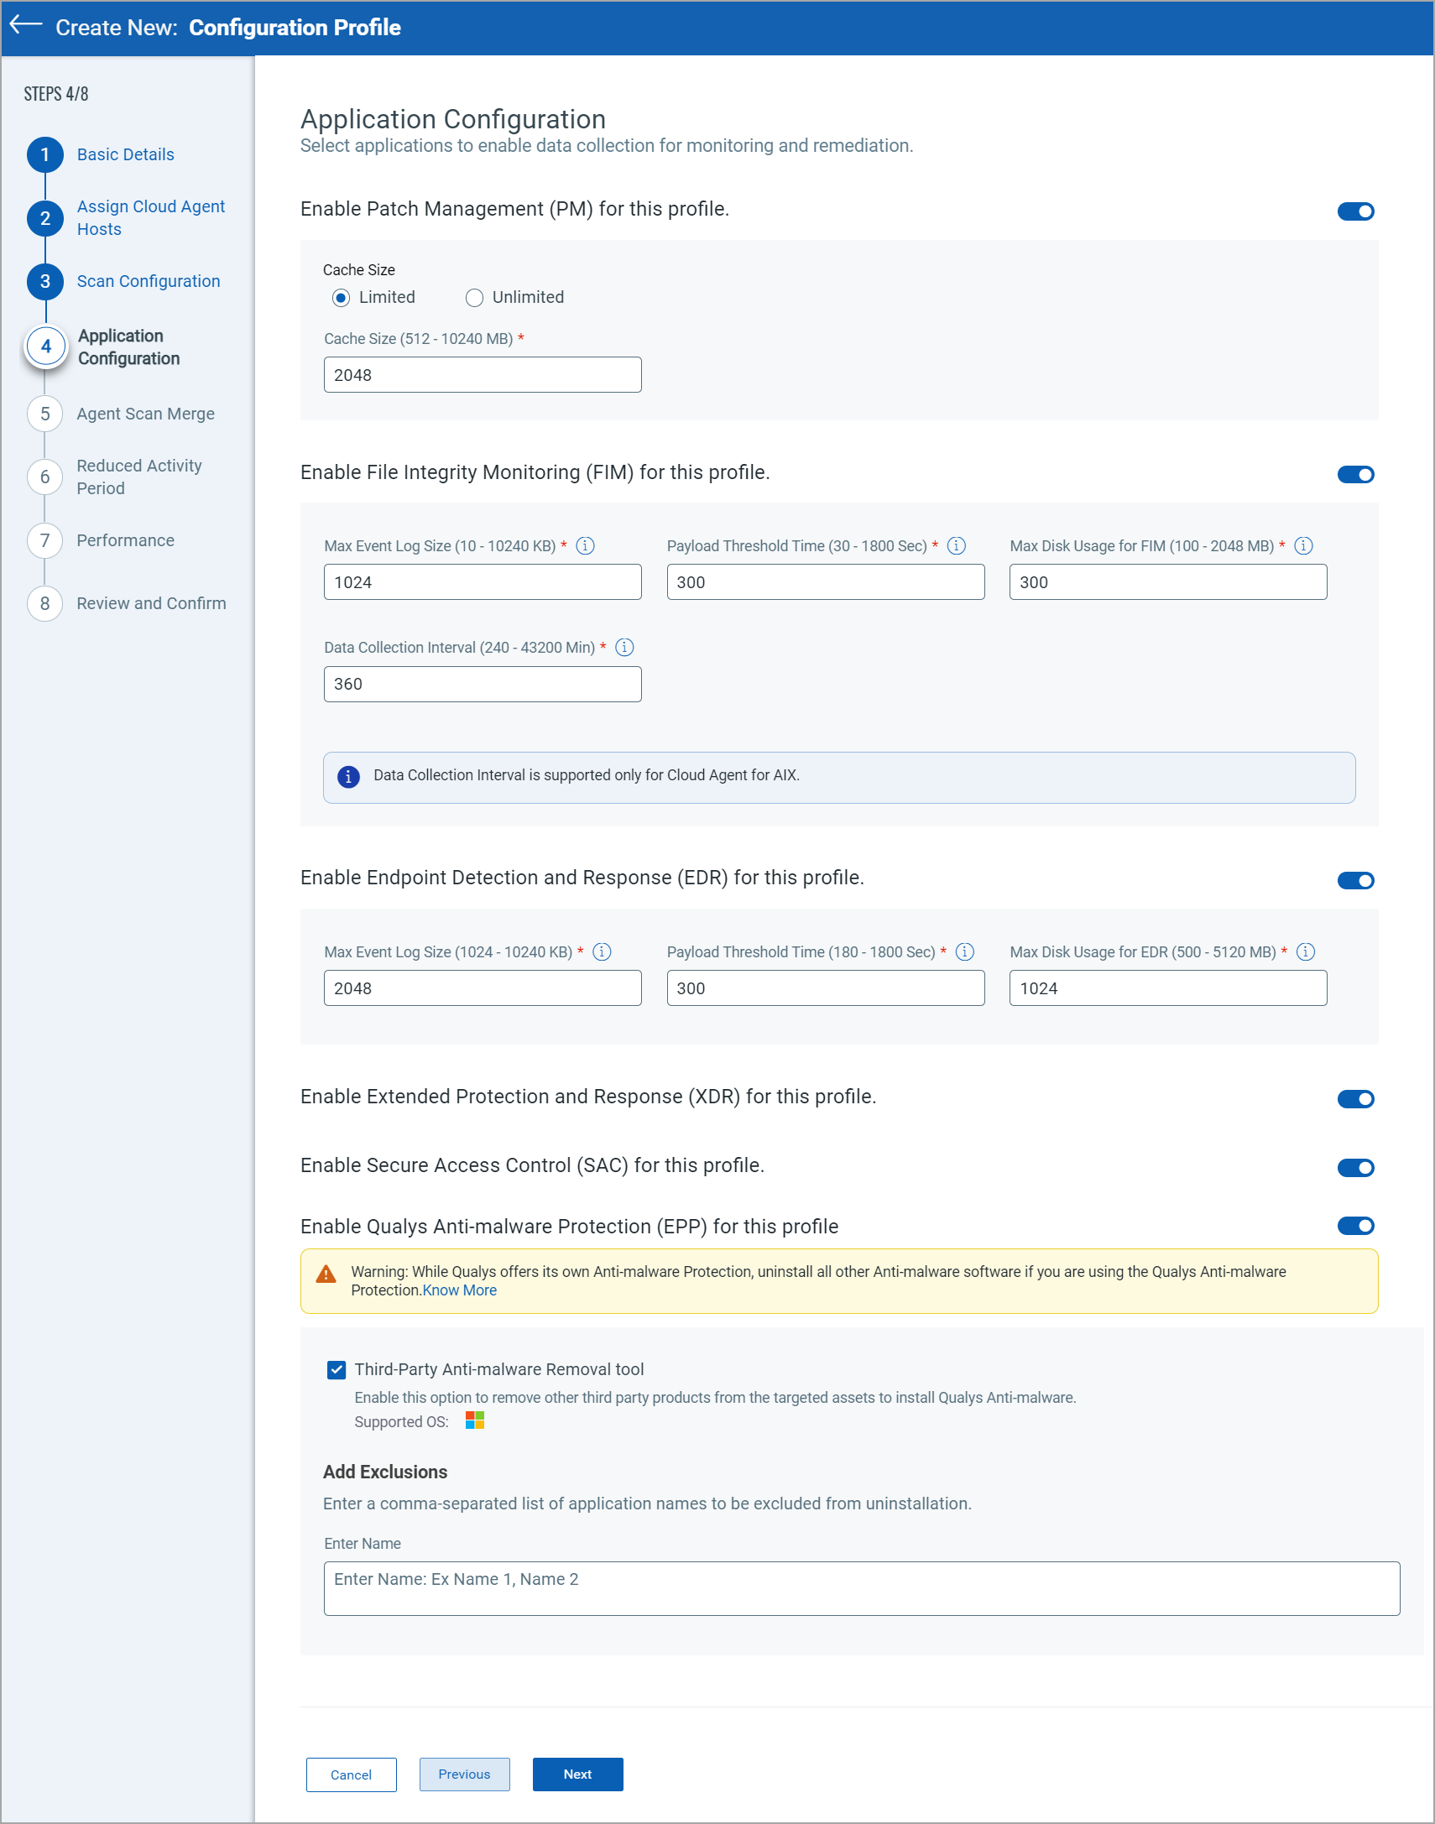Open Agent Scan Merge step
This screenshot has width=1435, height=1824.
pos(145,414)
